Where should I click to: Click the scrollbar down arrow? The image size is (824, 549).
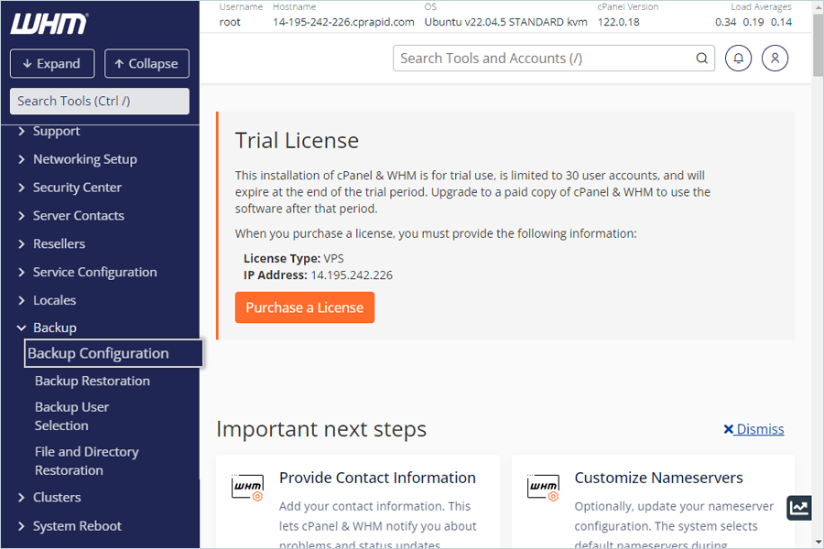click(818, 542)
